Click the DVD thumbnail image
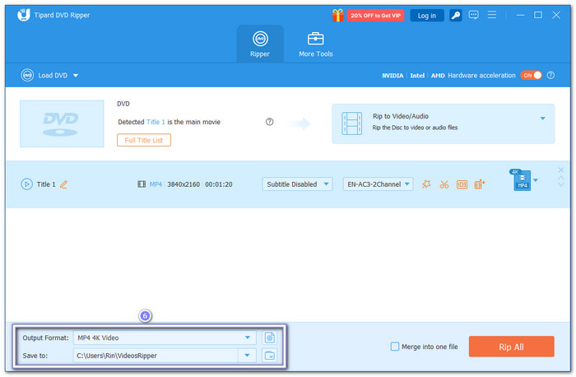Viewport: 576px width, 377px height. click(x=62, y=123)
